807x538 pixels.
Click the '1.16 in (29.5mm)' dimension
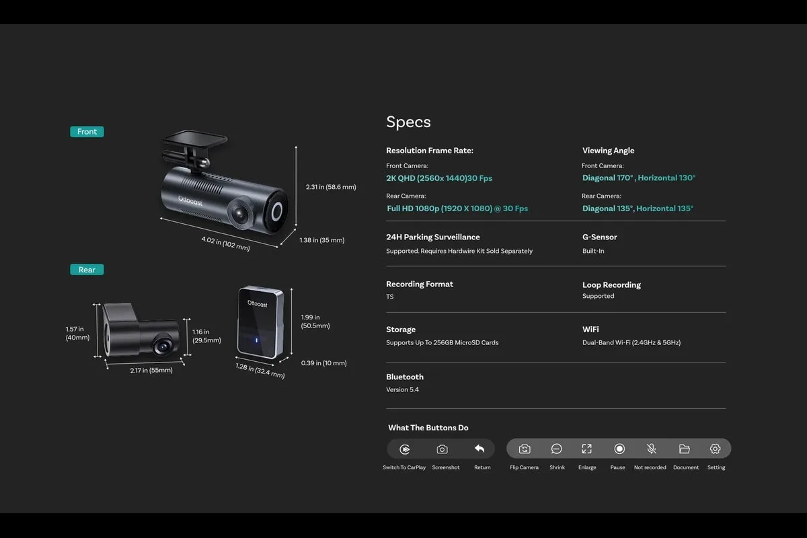pos(206,336)
